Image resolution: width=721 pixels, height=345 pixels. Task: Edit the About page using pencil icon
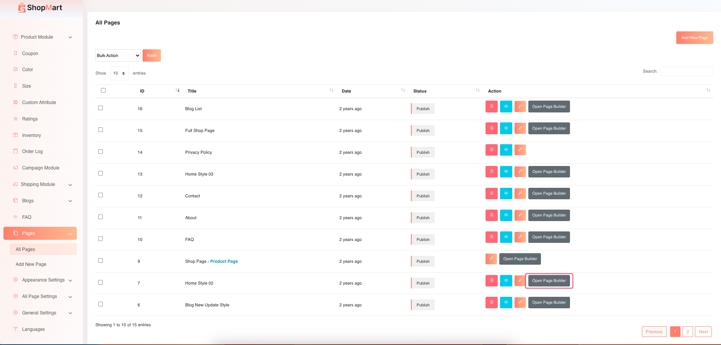click(520, 215)
